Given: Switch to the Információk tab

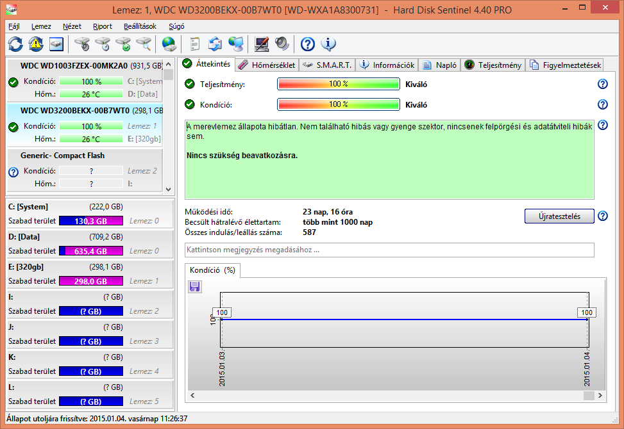Looking at the screenshot, I should 387,65.
